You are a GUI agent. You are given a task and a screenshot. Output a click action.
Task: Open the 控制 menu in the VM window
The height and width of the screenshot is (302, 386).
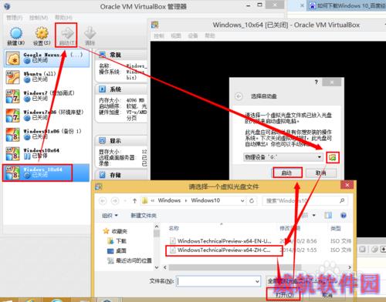(x=159, y=35)
